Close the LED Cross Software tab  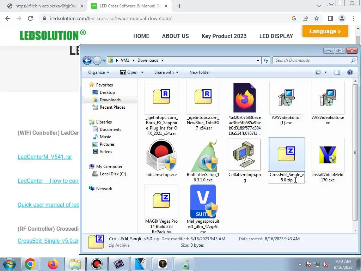(166, 6)
